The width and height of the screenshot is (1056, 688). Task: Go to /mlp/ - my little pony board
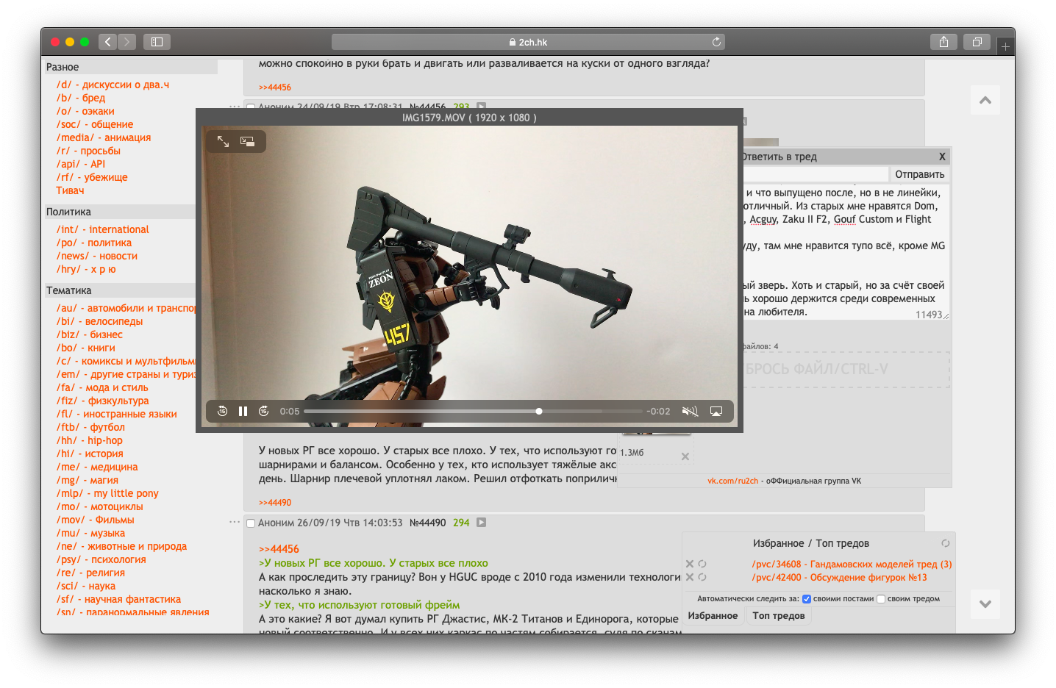click(107, 493)
